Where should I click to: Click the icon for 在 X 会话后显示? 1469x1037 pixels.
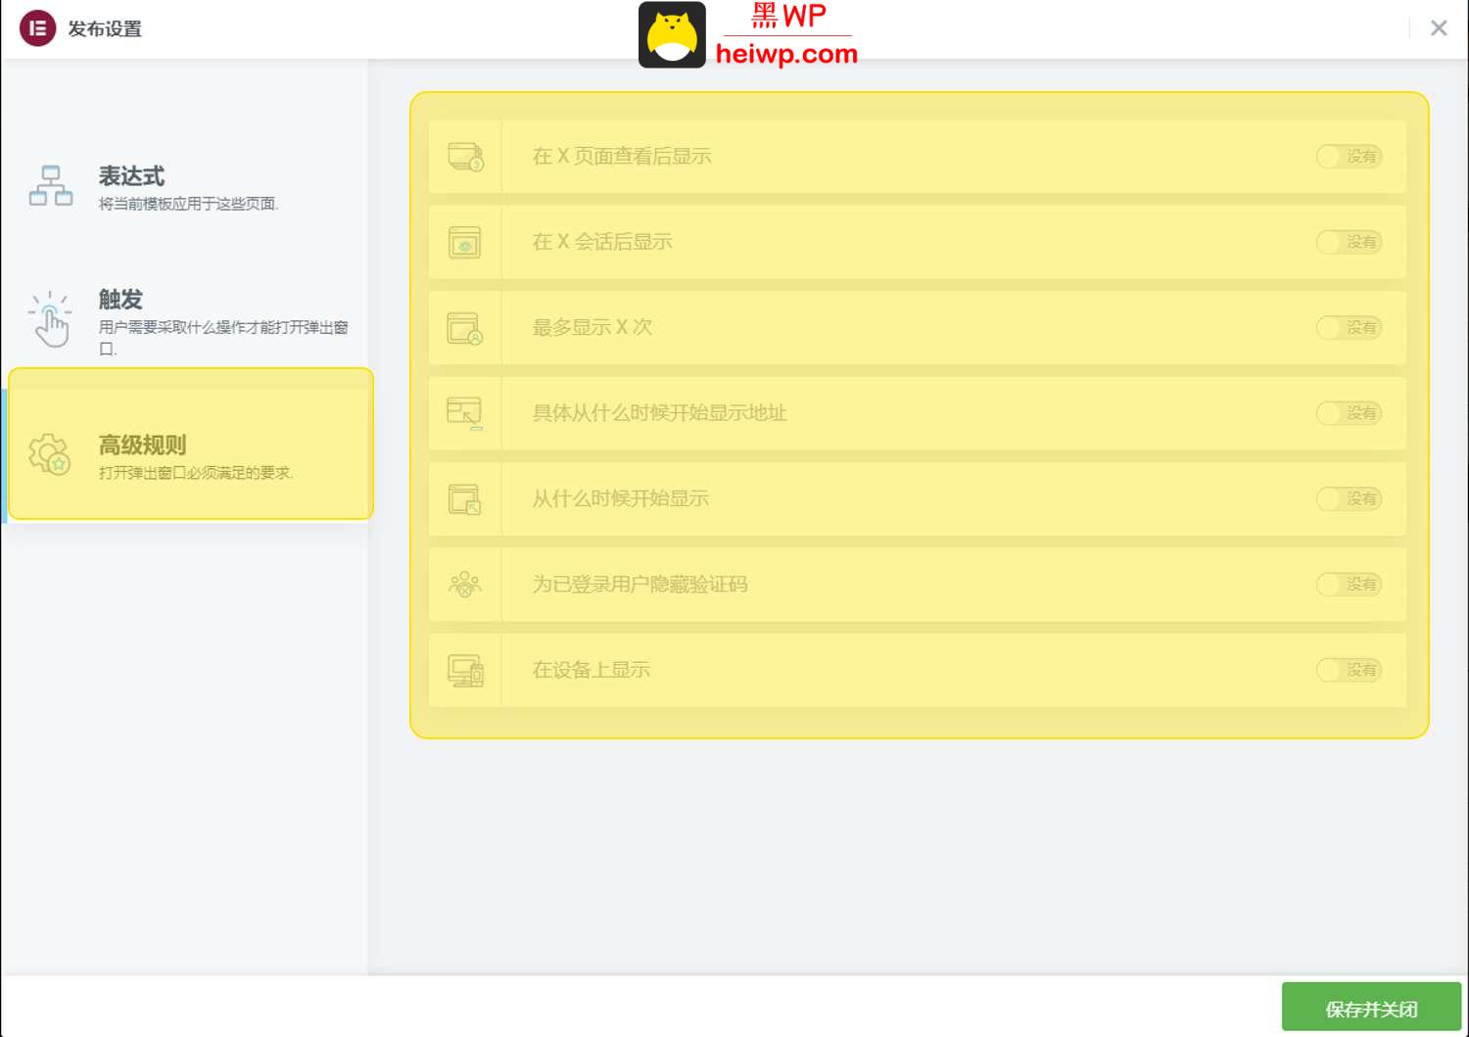(x=465, y=242)
